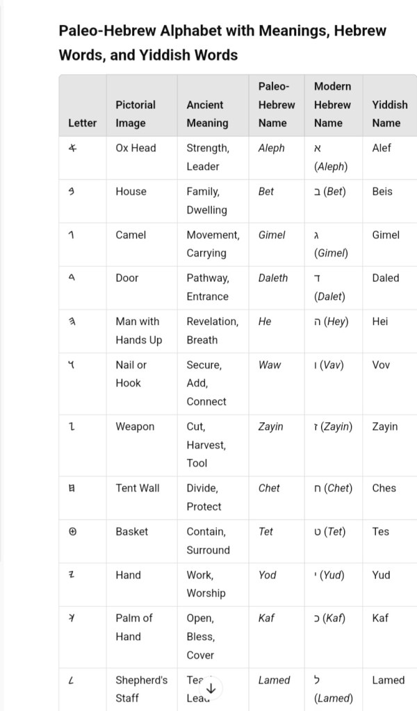
Task: Click the "Beis" Yiddish name cell
Action: click(x=382, y=192)
